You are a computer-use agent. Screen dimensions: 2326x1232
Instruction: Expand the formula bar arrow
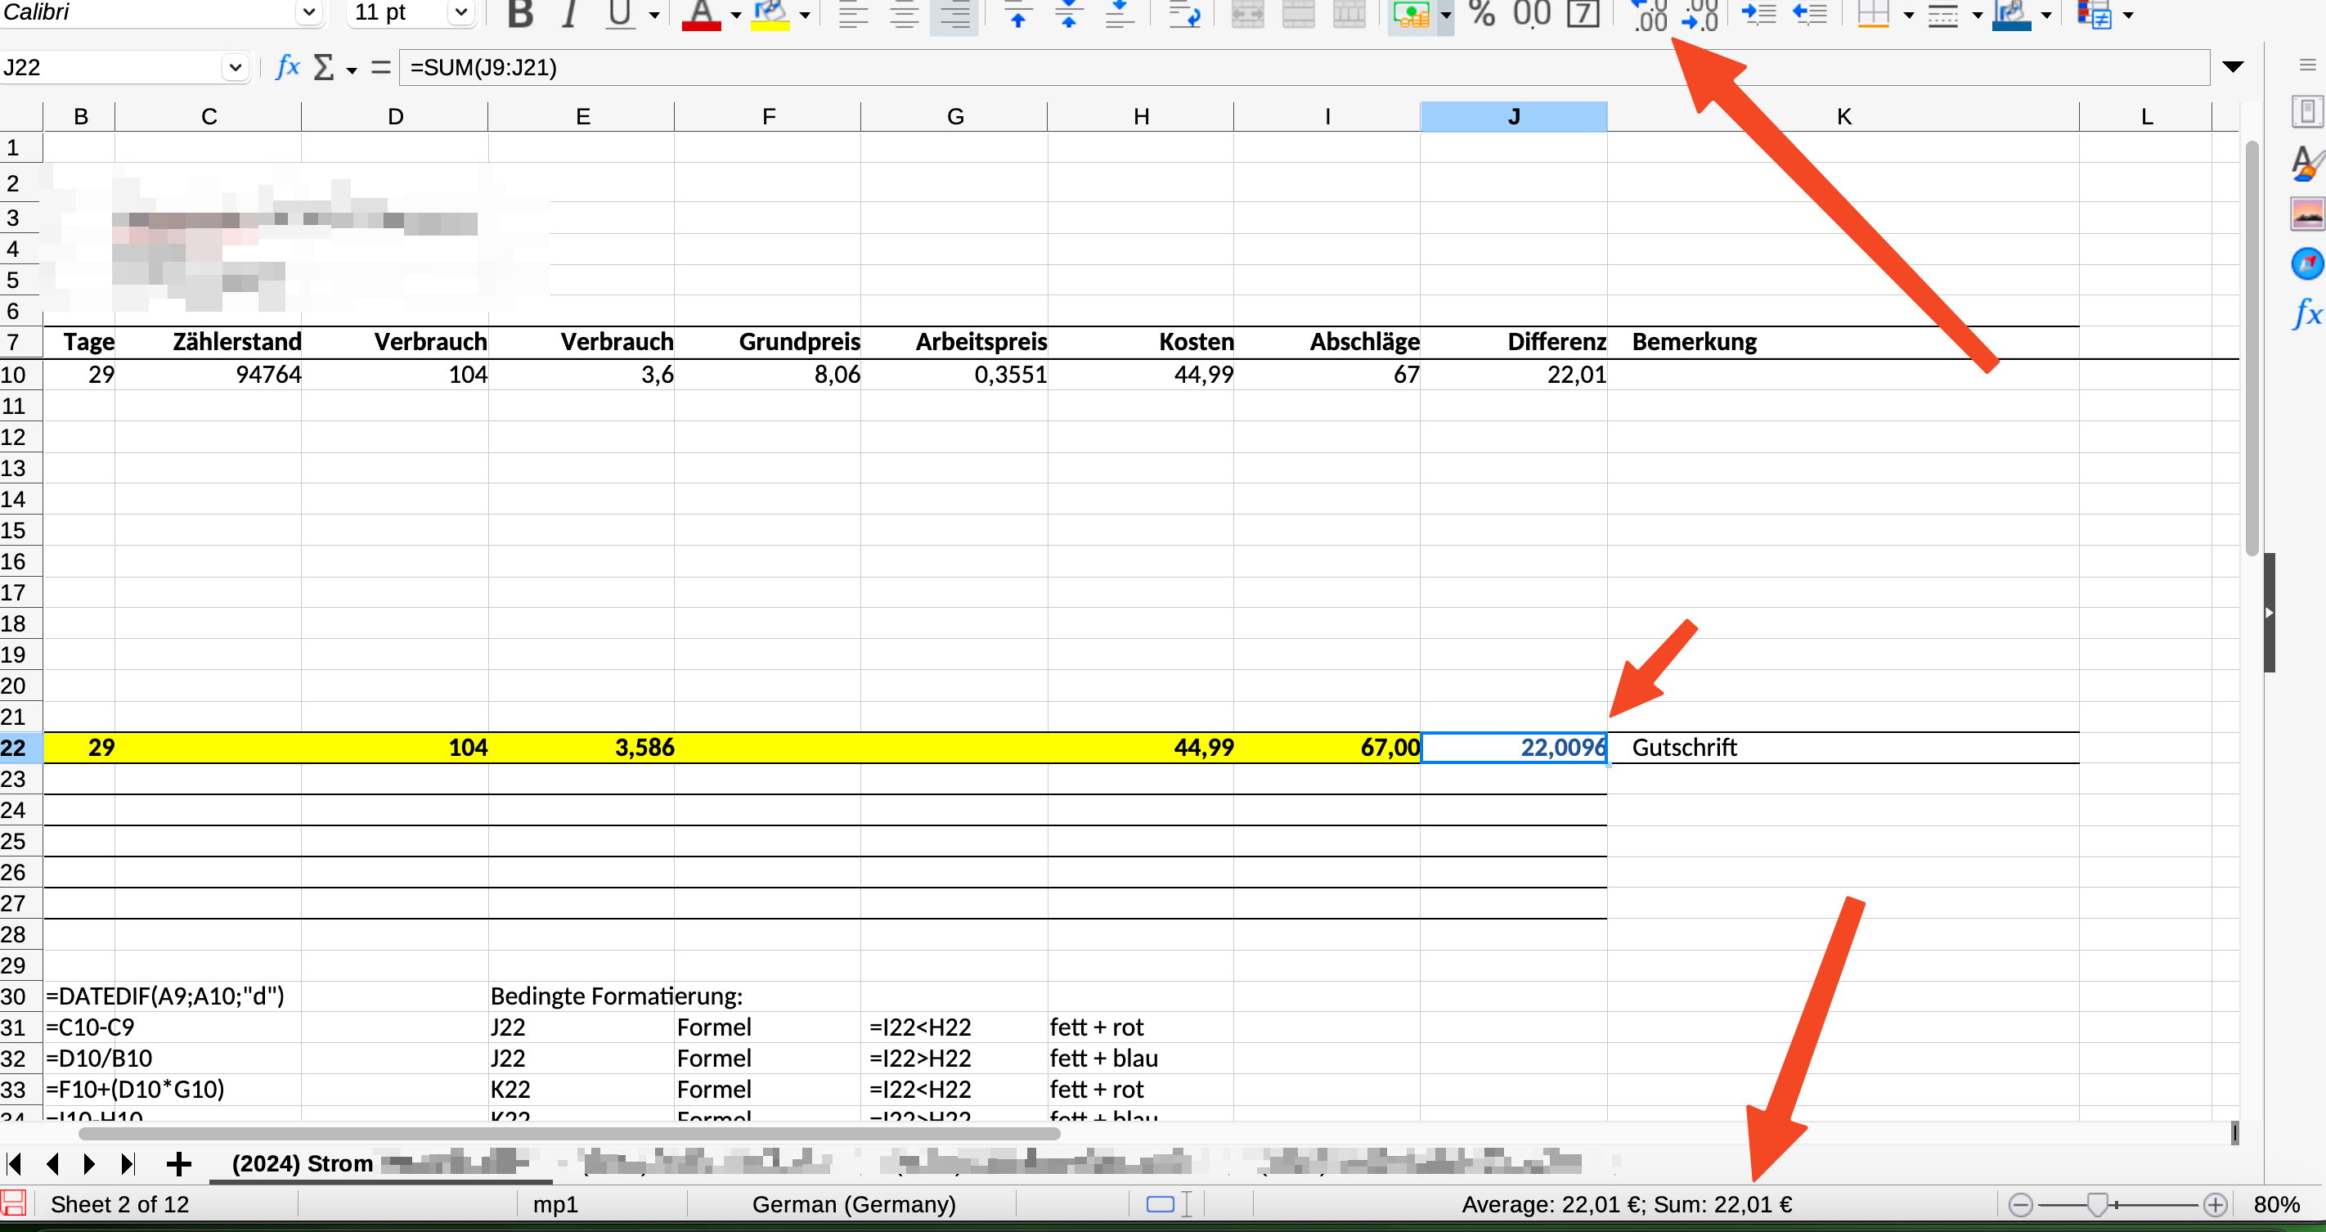2232,67
